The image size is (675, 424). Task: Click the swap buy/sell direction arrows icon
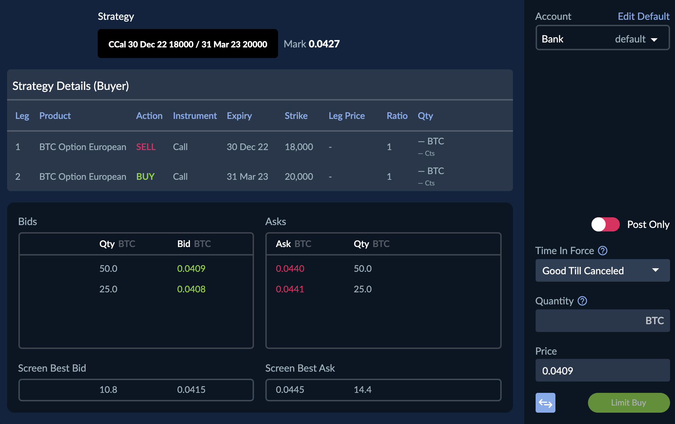click(545, 403)
